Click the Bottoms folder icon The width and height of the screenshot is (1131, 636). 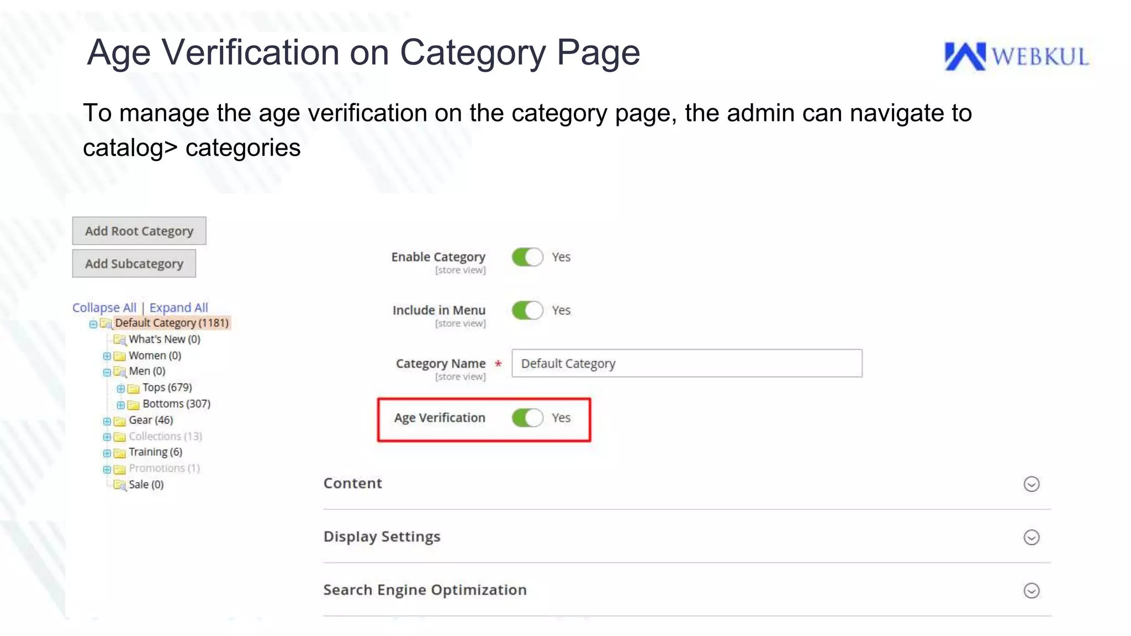(x=133, y=405)
